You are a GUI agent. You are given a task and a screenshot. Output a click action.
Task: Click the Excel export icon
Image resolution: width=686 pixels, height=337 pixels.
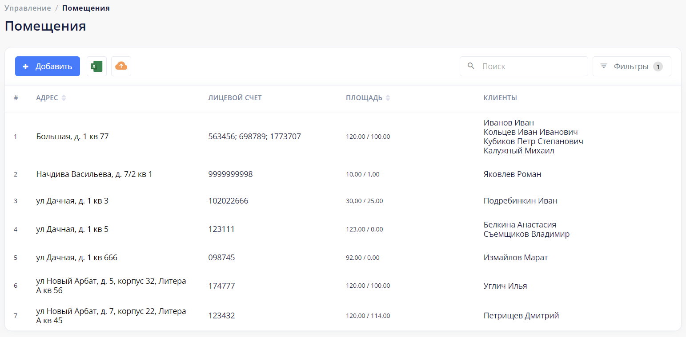96,67
